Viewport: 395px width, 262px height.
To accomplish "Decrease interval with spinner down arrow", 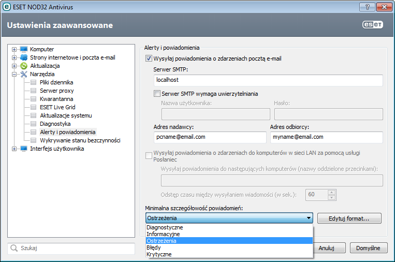I will point(331,197).
